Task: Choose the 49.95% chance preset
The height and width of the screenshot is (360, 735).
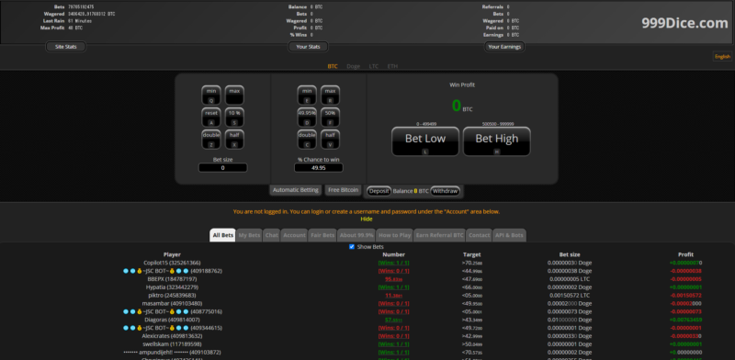Action: (307, 118)
